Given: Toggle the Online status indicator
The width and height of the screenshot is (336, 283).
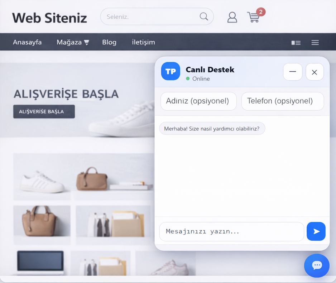Looking at the screenshot, I should click(188, 79).
